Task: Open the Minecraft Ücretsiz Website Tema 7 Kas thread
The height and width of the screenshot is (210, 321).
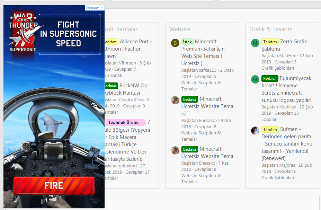Action: coord(207,152)
